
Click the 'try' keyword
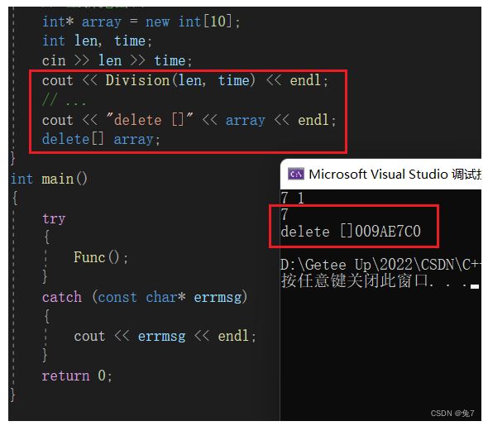(x=54, y=218)
